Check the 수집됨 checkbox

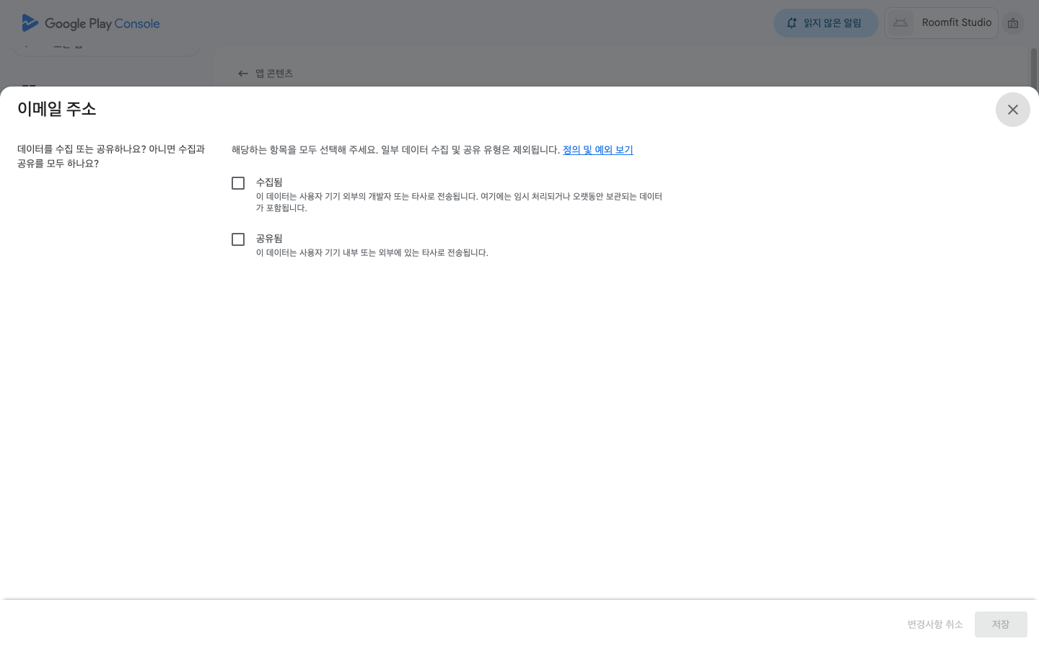pos(238,183)
